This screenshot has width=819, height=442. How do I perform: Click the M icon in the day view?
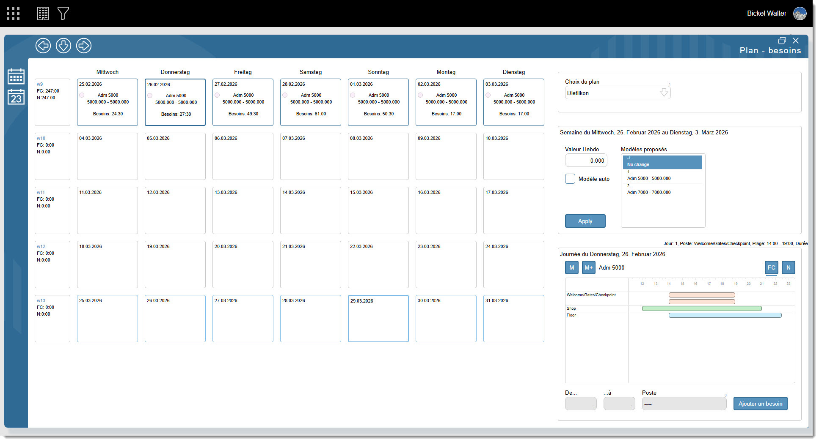click(571, 267)
